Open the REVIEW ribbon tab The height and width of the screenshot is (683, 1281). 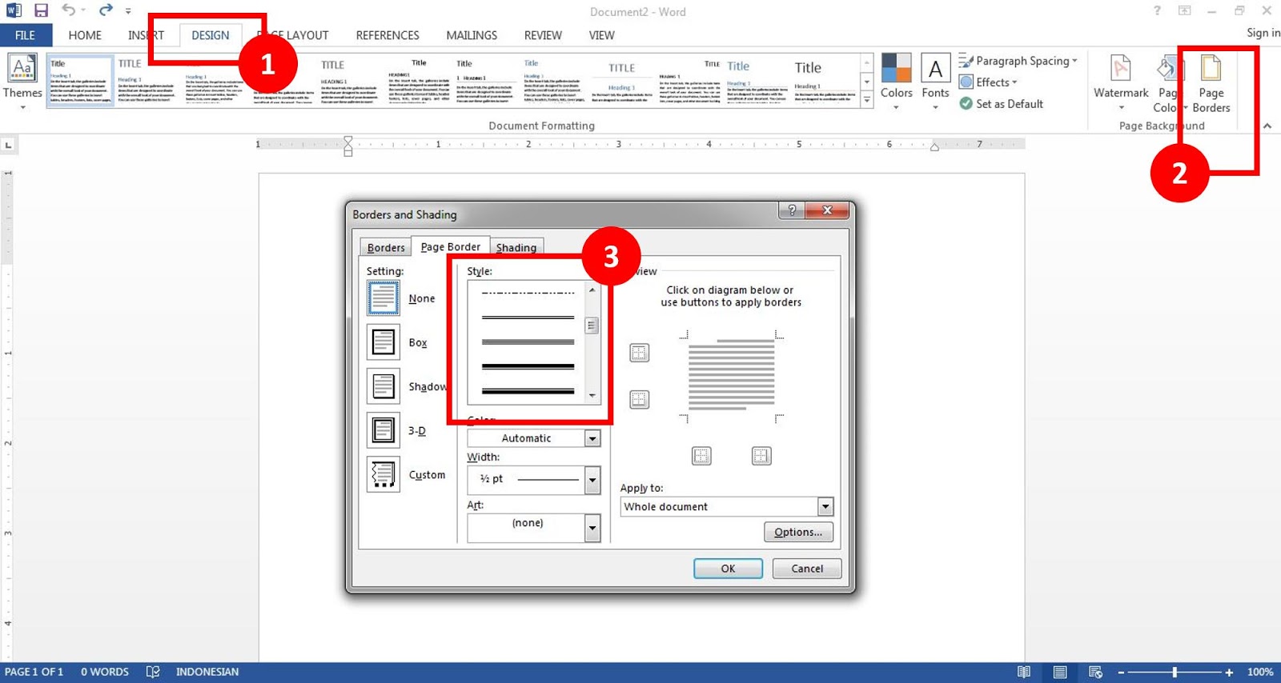pos(543,35)
